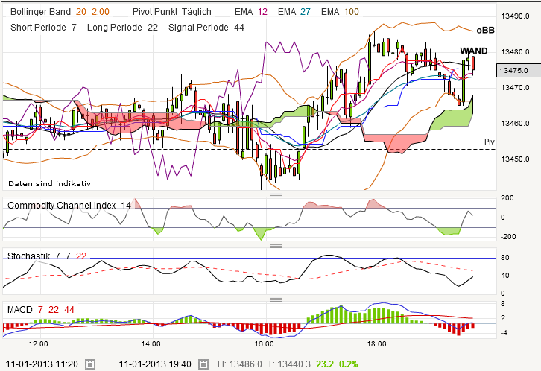Click the 14:00 time axis label

151,343
